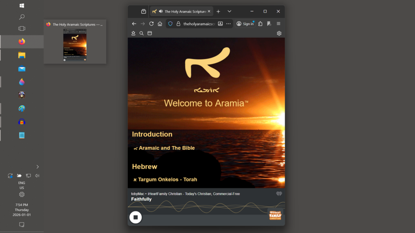The height and width of the screenshot is (233, 415).
Task: Open the search magnifier in bookmarks toolbar
Action: tap(141, 34)
